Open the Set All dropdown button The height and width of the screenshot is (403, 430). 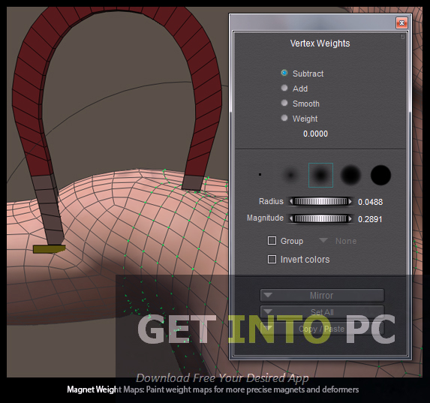[322, 312]
